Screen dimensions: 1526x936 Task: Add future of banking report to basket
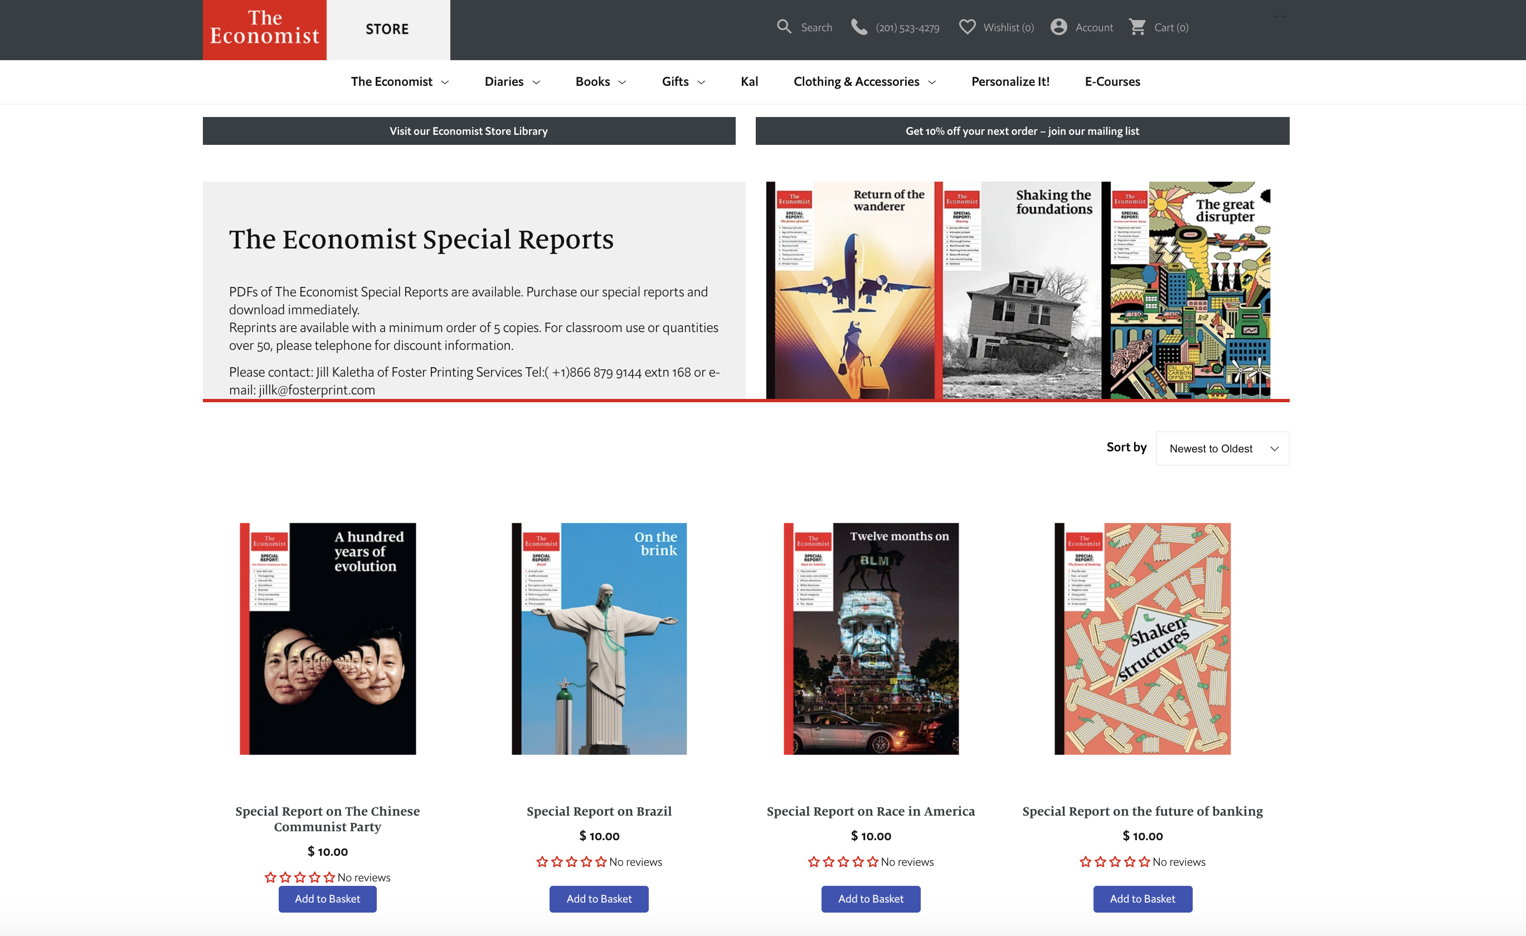coord(1143,899)
